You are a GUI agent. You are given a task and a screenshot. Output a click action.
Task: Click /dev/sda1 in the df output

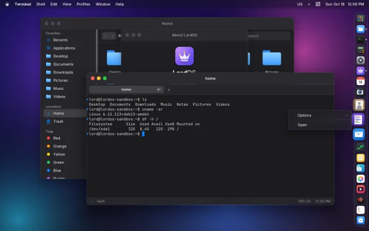pos(99,129)
